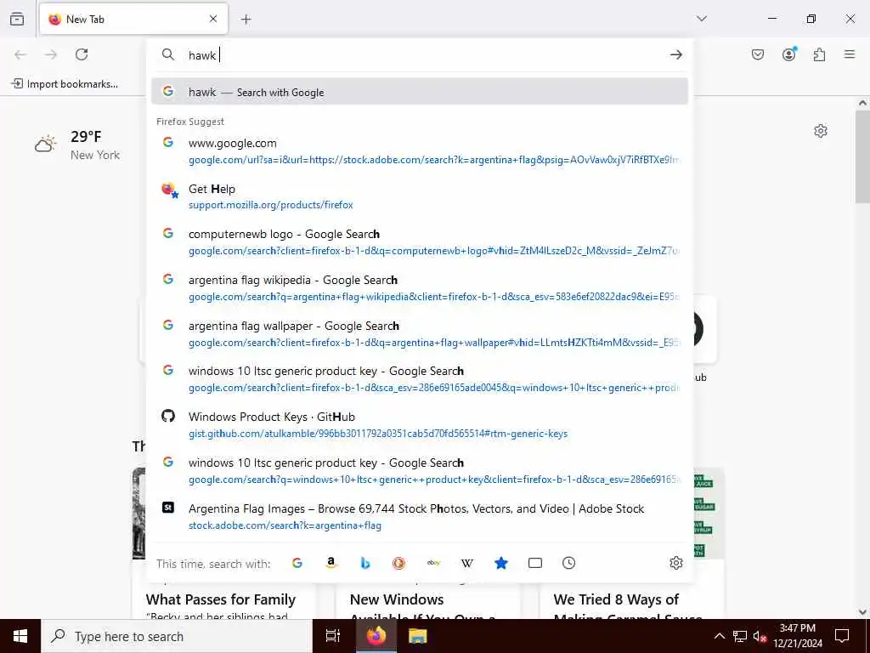Search this time with Amazon icon
The image size is (870, 653).
[x=331, y=563]
